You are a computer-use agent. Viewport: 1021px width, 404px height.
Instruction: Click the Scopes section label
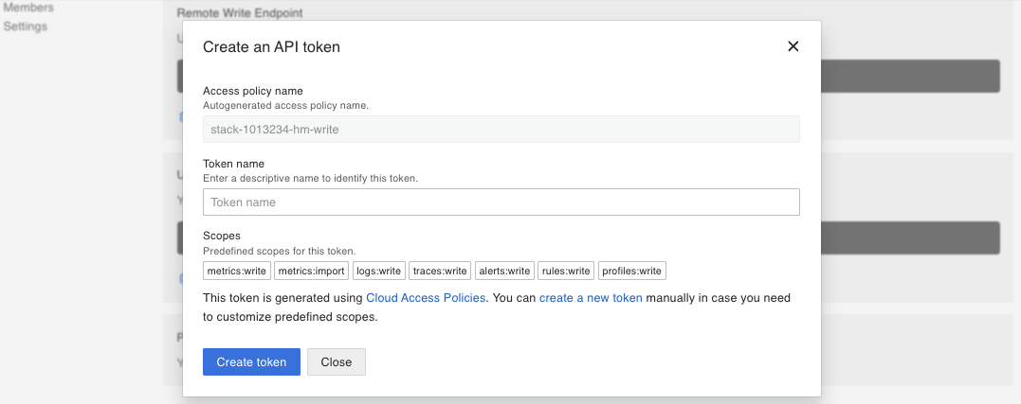pyautogui.click(x=222, y=236)
